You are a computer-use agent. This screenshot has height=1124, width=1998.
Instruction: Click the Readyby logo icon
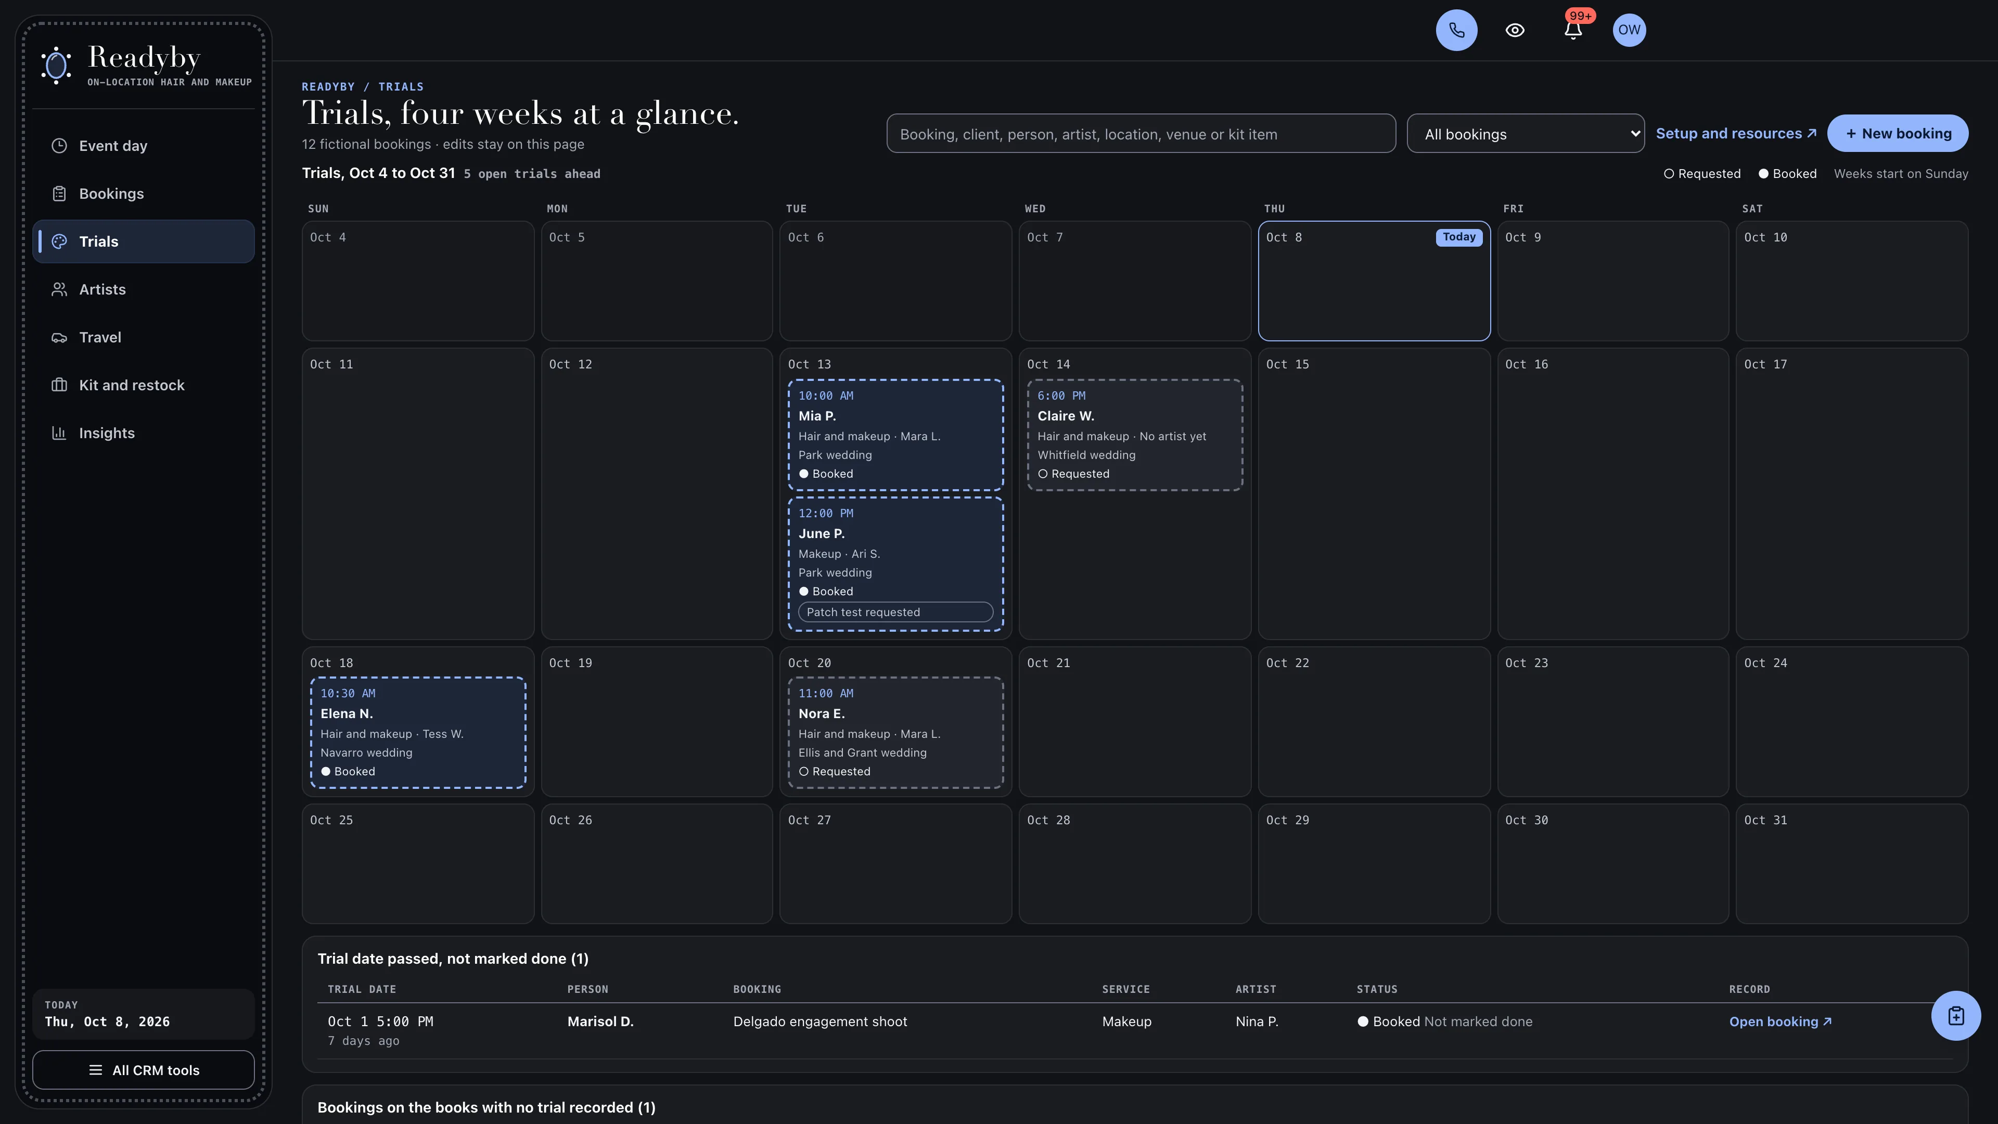coord(56,65)
